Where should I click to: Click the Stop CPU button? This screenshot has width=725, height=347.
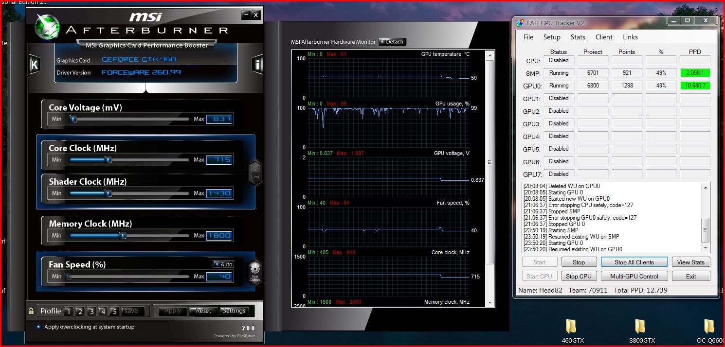coord(579,276)
